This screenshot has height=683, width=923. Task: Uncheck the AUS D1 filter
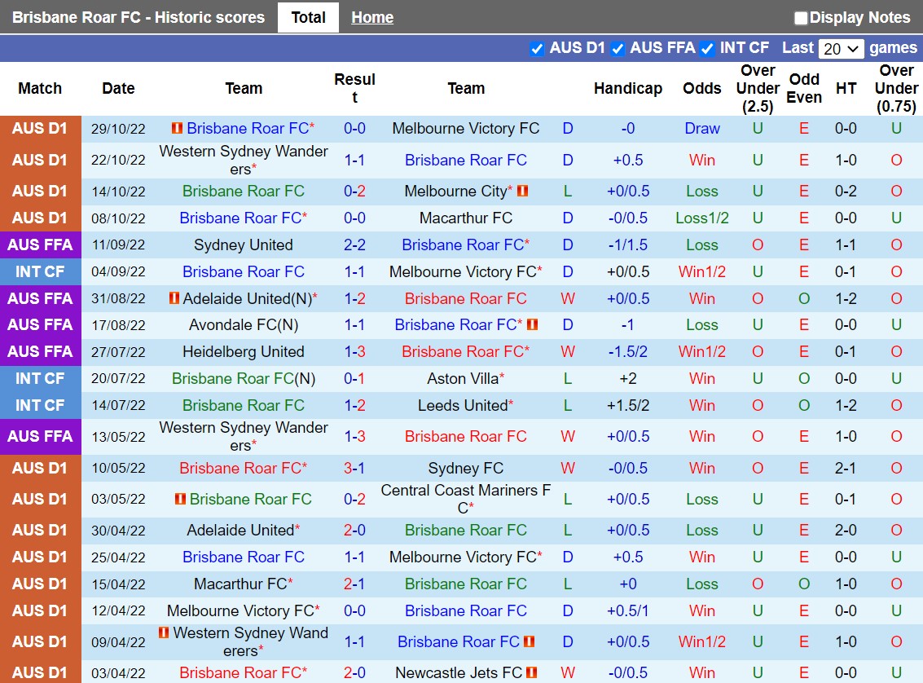(537, 49)
